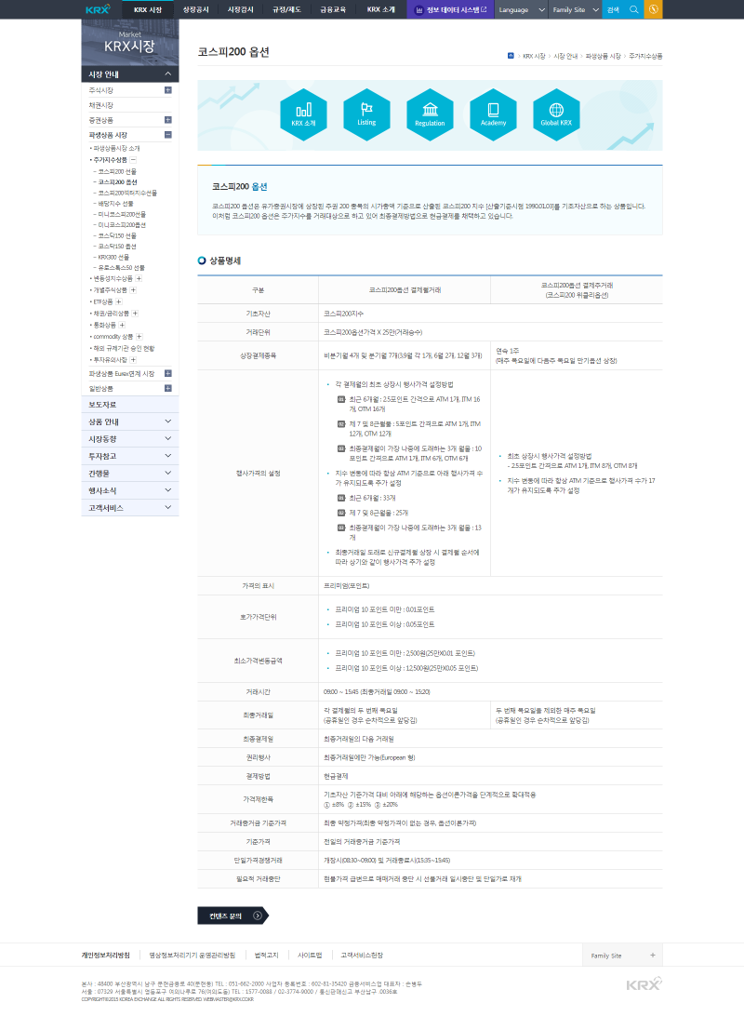Open 파생상품시장 소개 in sidebar
Screen dimensions: 744x1016
point(116,148)
